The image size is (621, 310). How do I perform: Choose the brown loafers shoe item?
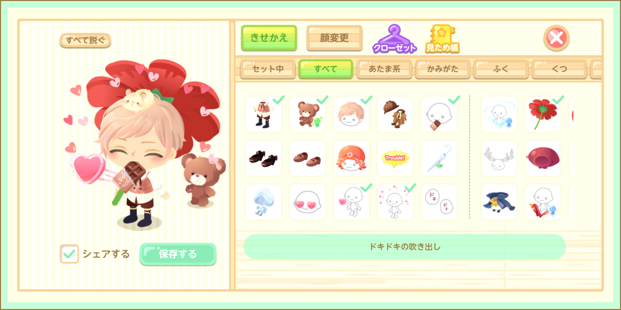pos(307,158)
